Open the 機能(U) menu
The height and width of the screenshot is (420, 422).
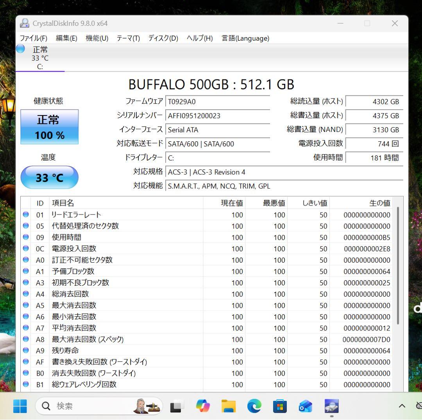click(97, 38)
